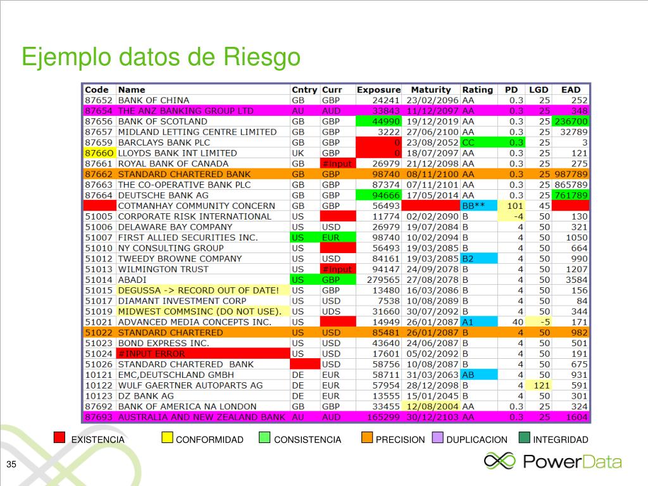The image size is (648, 486).
Task: Select BOND EXPRESS INC. name cell
Action: [x=203, y=343]
